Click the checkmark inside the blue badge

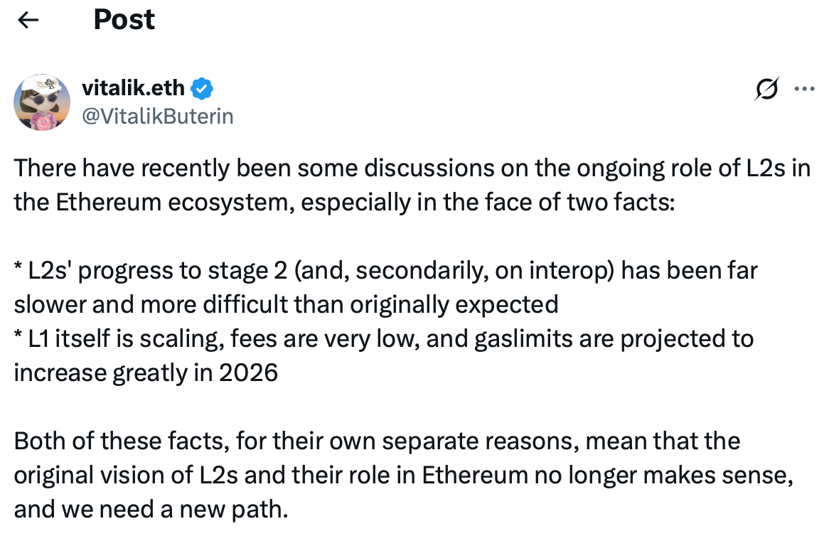click(201, 87)
